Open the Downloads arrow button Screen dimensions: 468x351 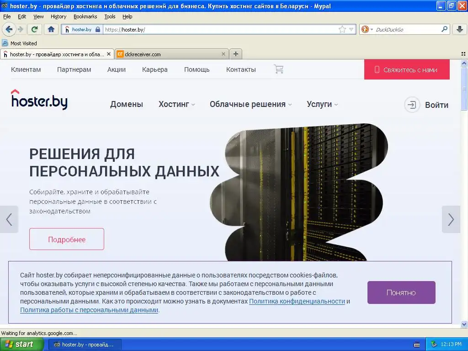tap(460, 29)
